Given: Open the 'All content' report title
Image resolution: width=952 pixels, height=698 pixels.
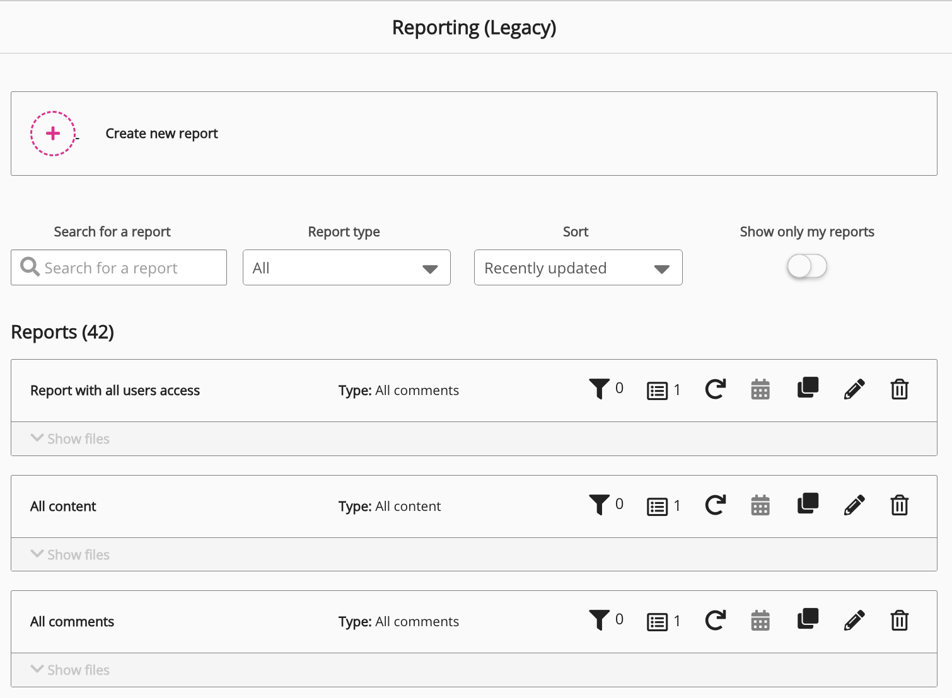Looking at the screenshot, I should (63, 506).
